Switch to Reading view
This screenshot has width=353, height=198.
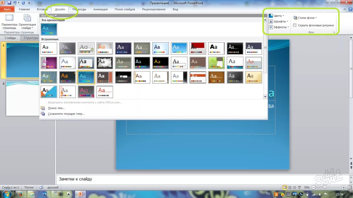click(x=295, y=187)
